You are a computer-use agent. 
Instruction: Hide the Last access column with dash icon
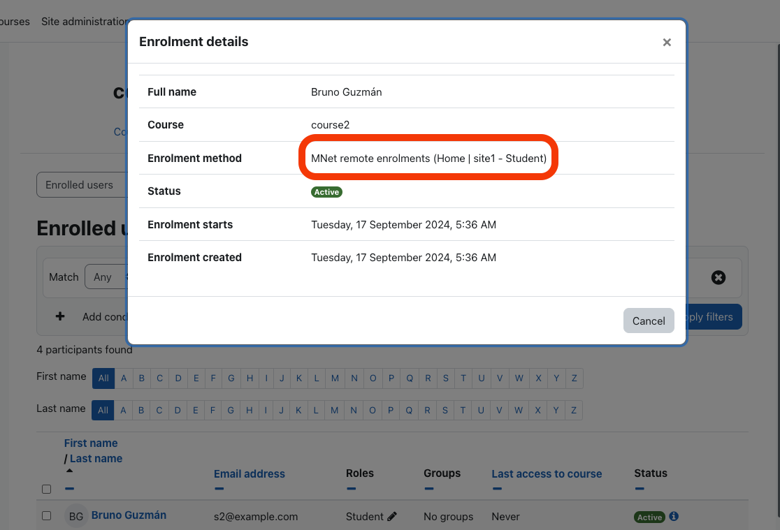coord(497,489)
